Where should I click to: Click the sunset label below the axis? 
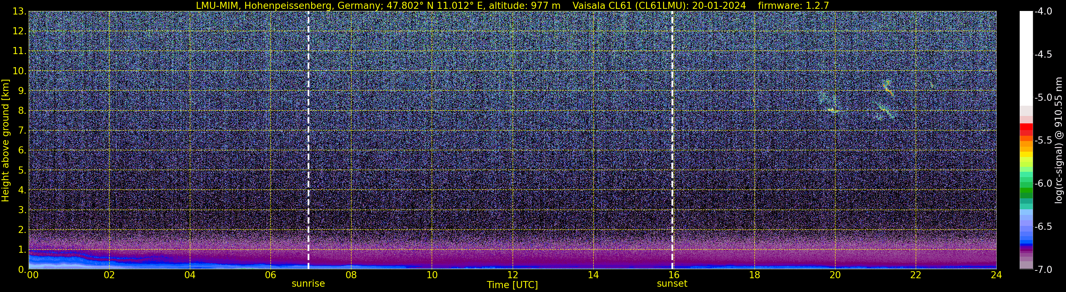pos(672,284)
